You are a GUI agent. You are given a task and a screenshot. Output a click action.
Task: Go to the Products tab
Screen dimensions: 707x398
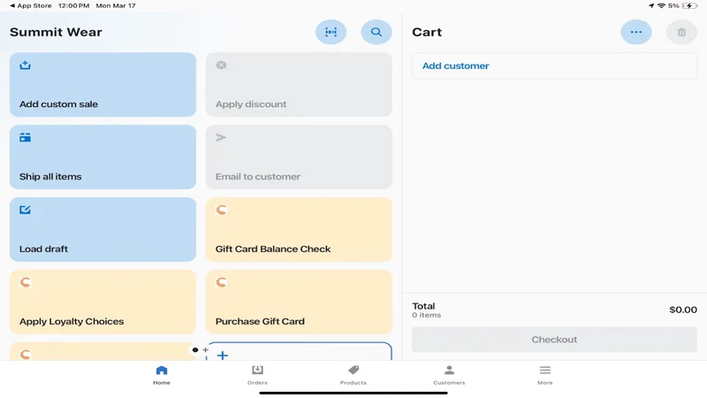point(353,375)
